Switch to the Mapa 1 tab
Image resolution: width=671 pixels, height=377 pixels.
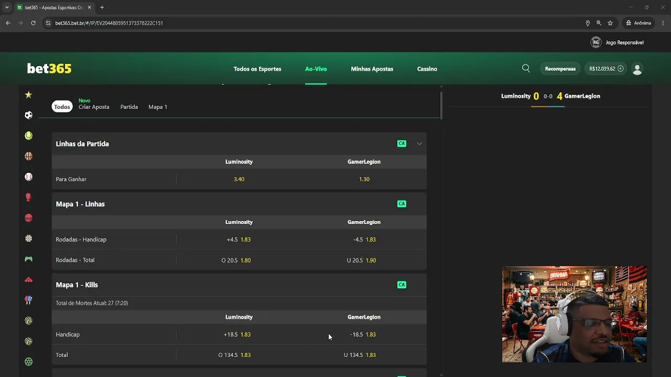[x=158, y=107]
